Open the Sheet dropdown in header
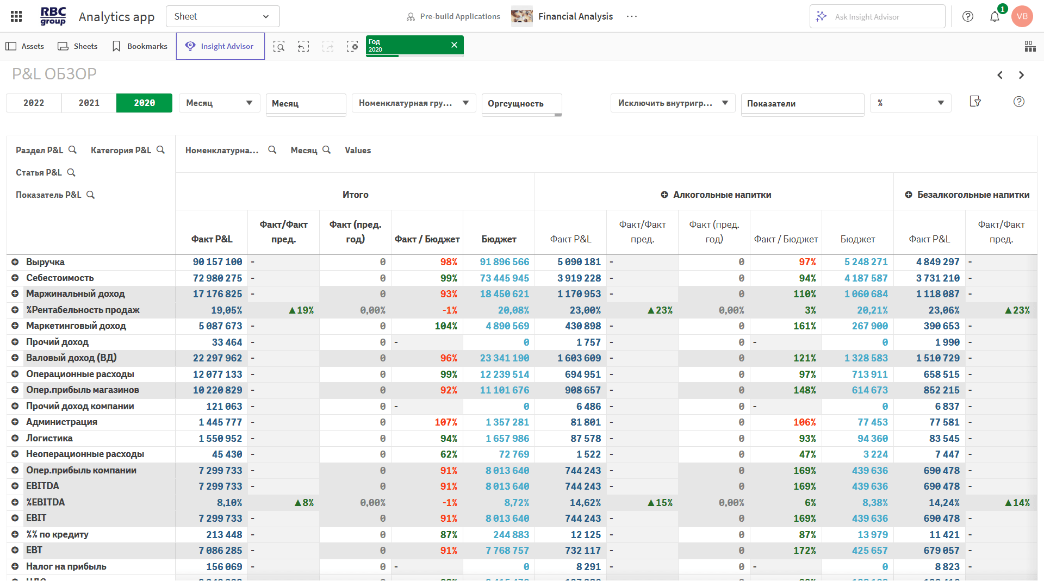The width and height of the screenshot is (1044, 587). tap(222, 16)
